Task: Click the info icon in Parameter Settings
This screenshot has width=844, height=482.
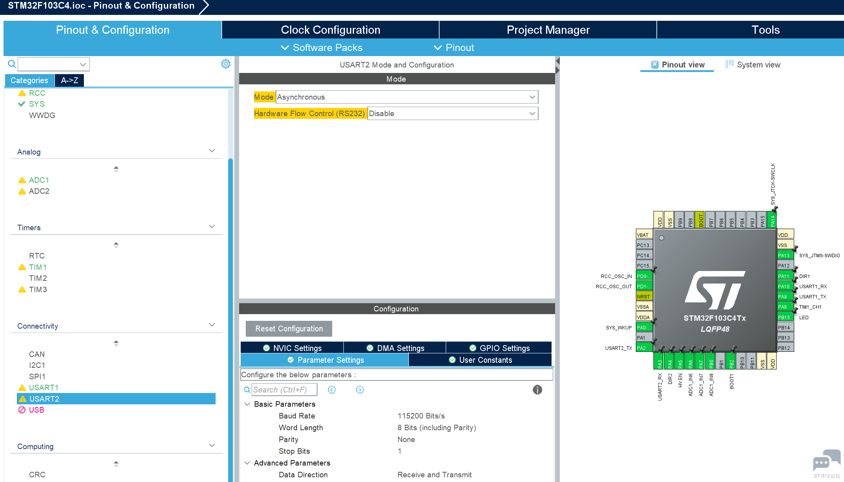Action: click(537, 389)
